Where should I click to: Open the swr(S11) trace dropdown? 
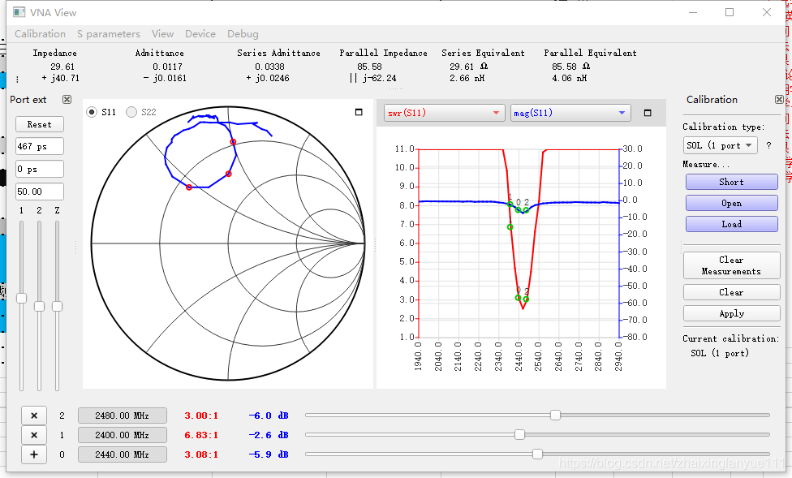[445, 113]
